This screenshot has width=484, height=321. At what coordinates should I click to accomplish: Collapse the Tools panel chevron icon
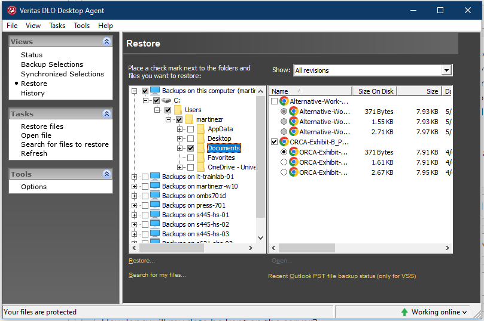(107, 174)
